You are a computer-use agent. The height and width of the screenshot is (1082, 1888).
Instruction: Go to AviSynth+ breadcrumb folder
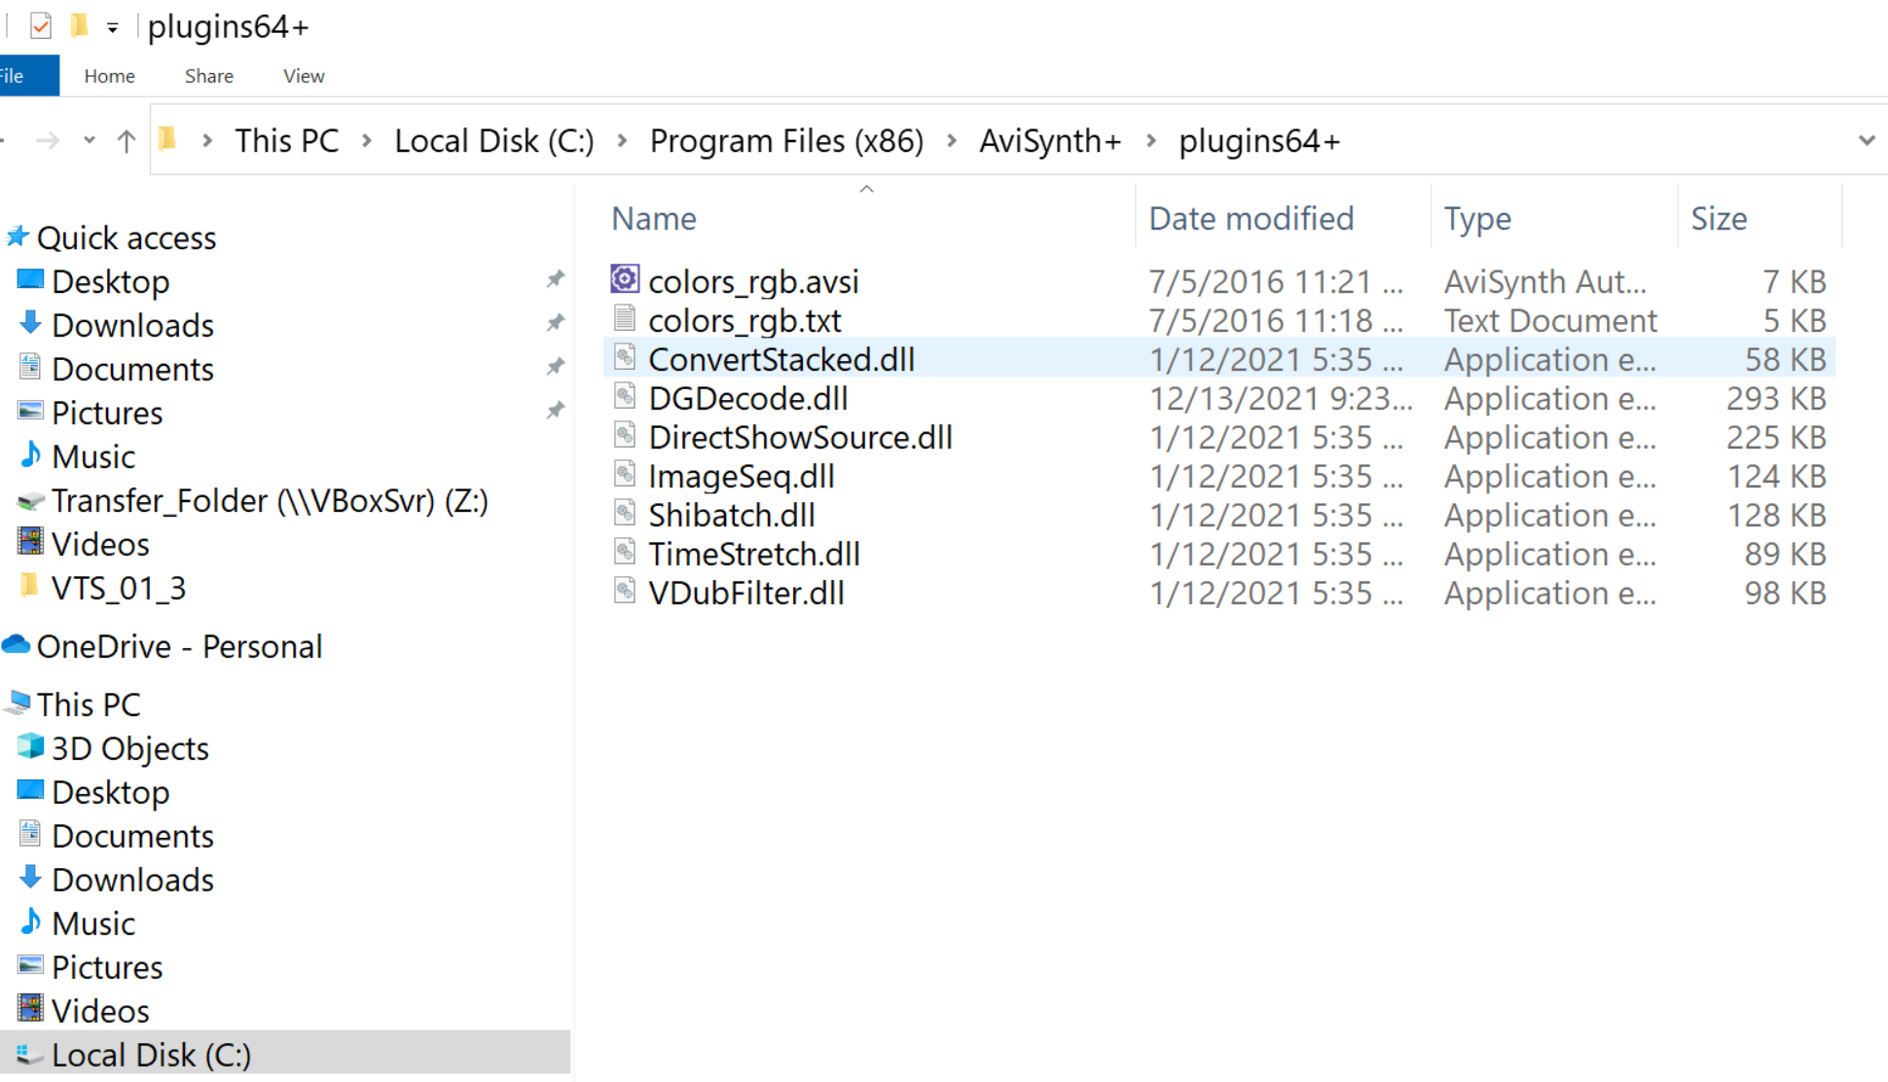pos(1050,141)
